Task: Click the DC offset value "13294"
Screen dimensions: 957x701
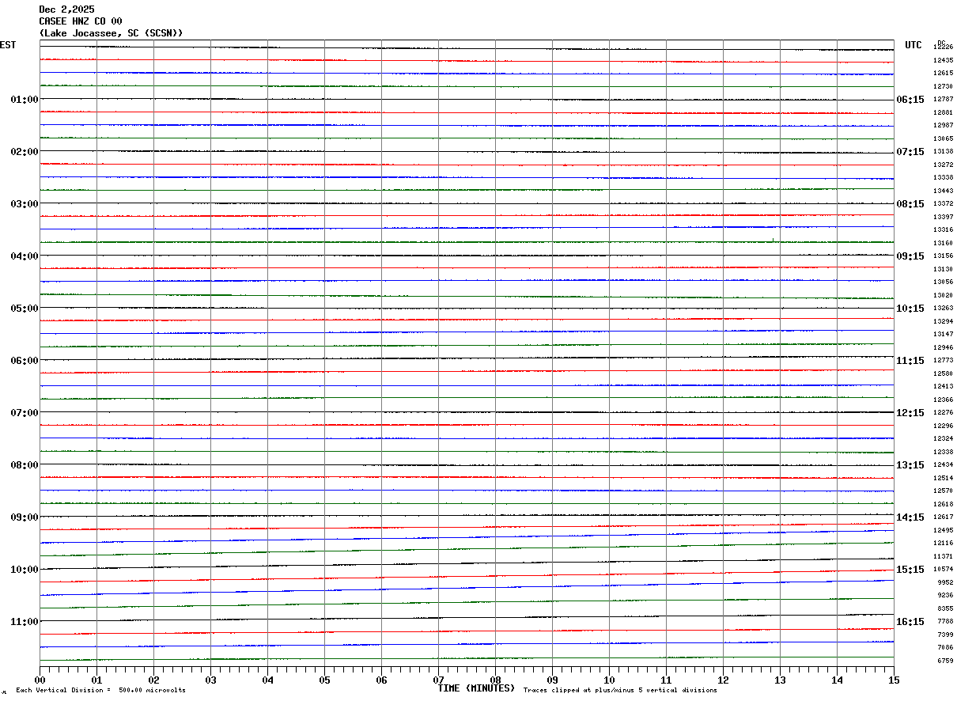Action: [943, 322]
